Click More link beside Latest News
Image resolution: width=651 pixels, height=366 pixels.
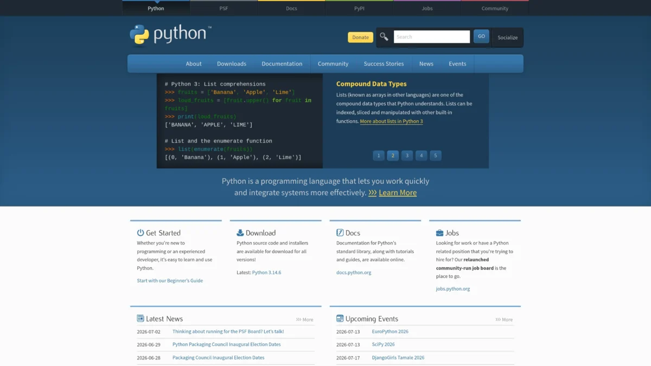point(305,319)
